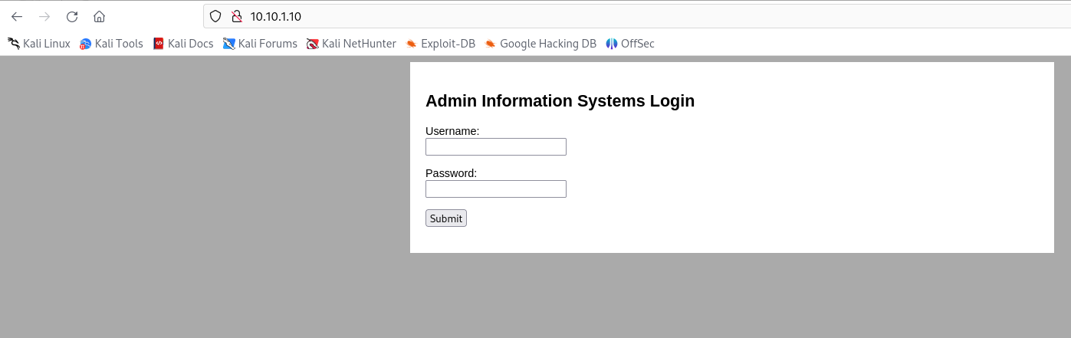Click the Password label text
Viewport: 1071px width, 338px height.
(451, 173)
